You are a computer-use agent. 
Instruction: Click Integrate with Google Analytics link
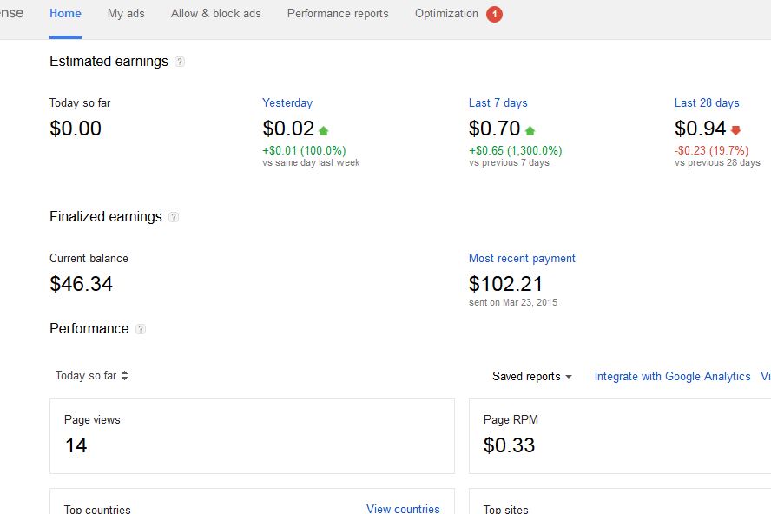(x=672, y=377)
